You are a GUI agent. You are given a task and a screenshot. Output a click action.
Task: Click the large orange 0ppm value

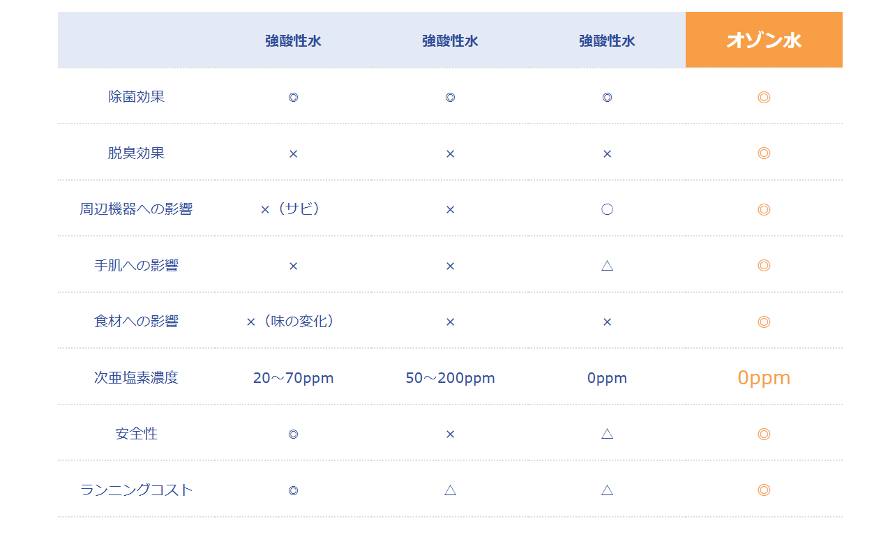[764, 378]
